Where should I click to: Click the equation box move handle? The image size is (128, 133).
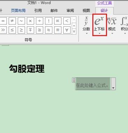click(x=74, y=80)
